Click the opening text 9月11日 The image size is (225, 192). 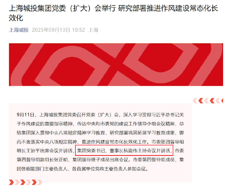[25, 115]
